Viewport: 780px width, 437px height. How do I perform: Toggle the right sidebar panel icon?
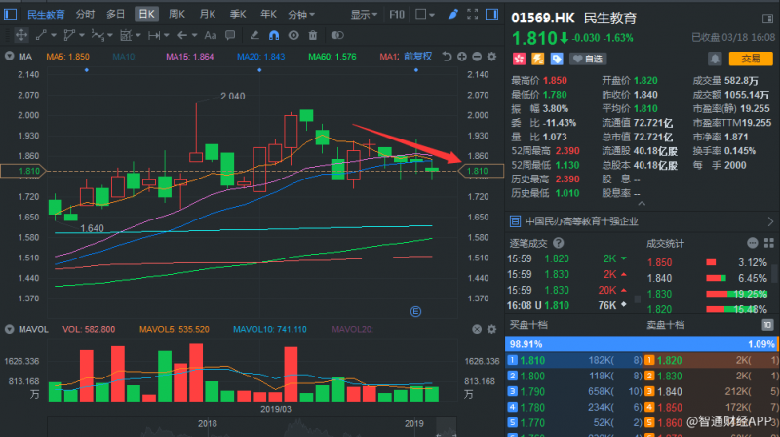point(492,14)
